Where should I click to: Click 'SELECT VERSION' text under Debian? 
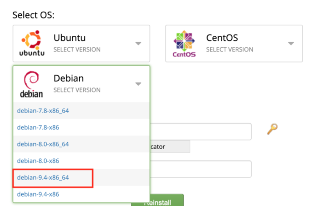(77, 90)
